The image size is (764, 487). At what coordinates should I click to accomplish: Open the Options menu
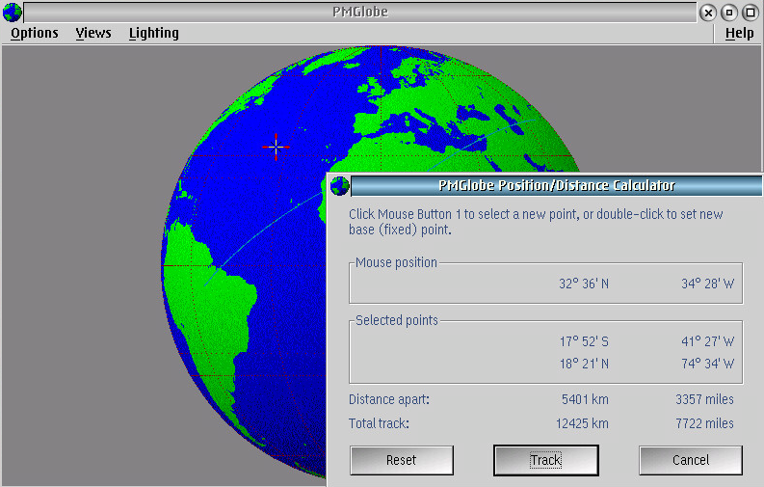pos(34,33)
